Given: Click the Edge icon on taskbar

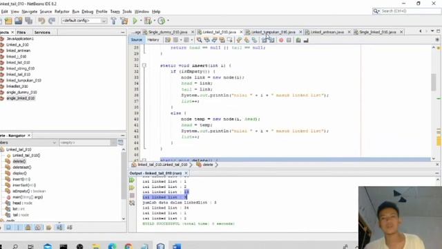Looking at the screenshot, I should click(112, 247).
